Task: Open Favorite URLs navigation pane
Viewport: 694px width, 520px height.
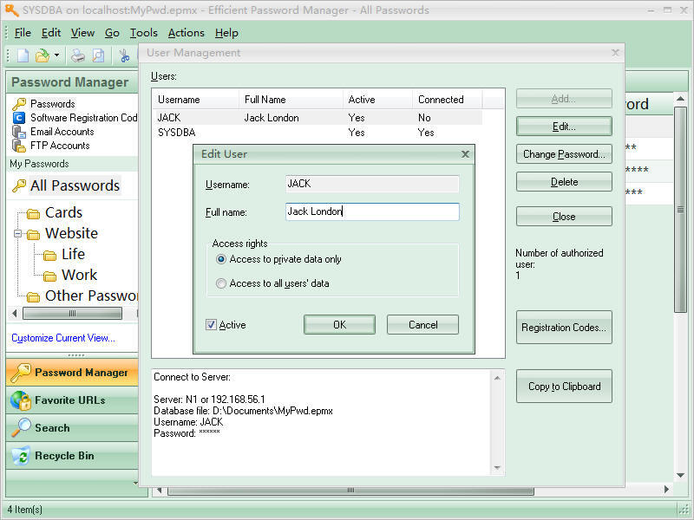Action: point(72,400)
